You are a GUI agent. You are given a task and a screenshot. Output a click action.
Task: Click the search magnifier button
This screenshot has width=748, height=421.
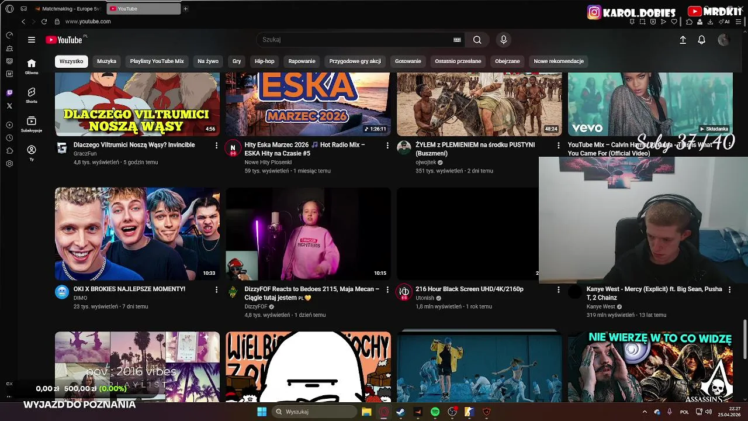(477, 40)
